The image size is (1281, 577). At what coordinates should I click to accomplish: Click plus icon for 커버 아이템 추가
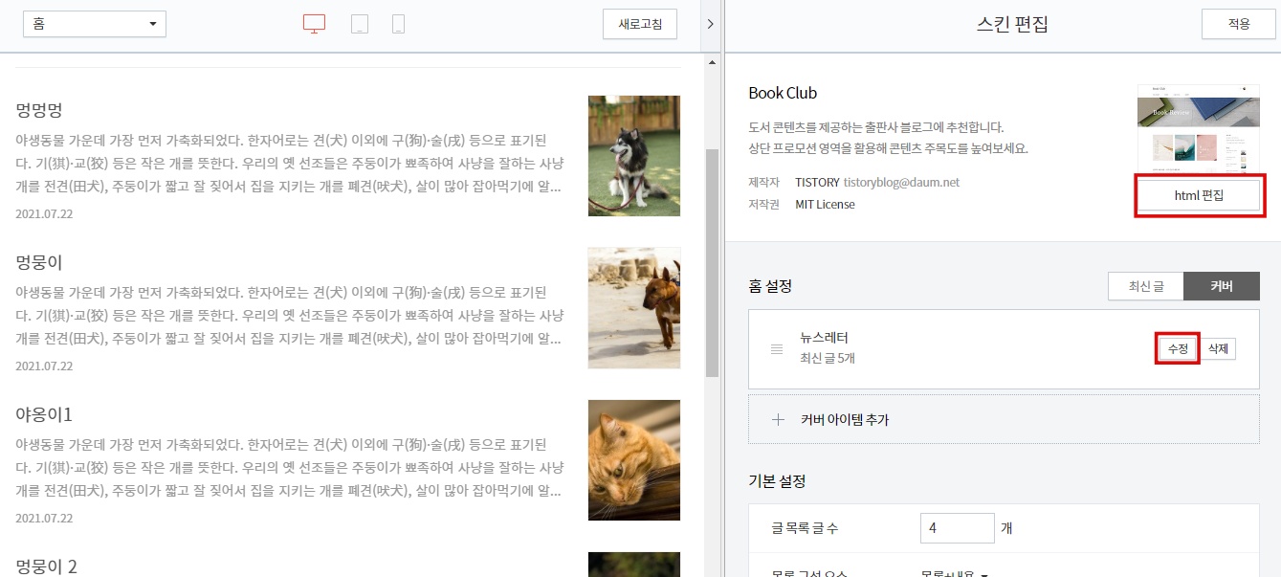click(778, 419)
